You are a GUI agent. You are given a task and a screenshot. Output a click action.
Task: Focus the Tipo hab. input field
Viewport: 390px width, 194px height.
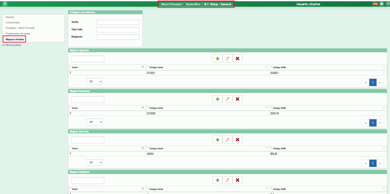click(118, 30)
